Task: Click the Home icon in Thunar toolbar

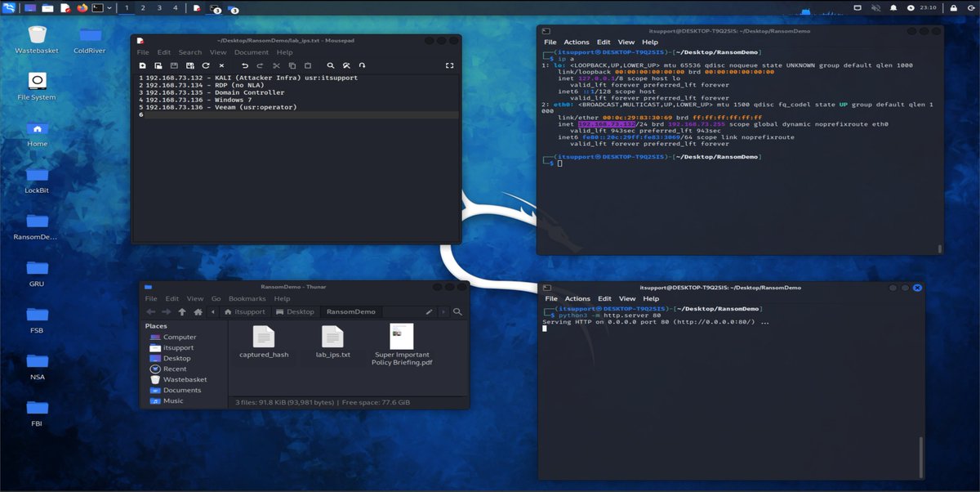Action: click(198, 312)
